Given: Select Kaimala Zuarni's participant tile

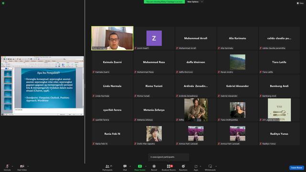Looking at the screenshot, I should (x=112, y=62).
